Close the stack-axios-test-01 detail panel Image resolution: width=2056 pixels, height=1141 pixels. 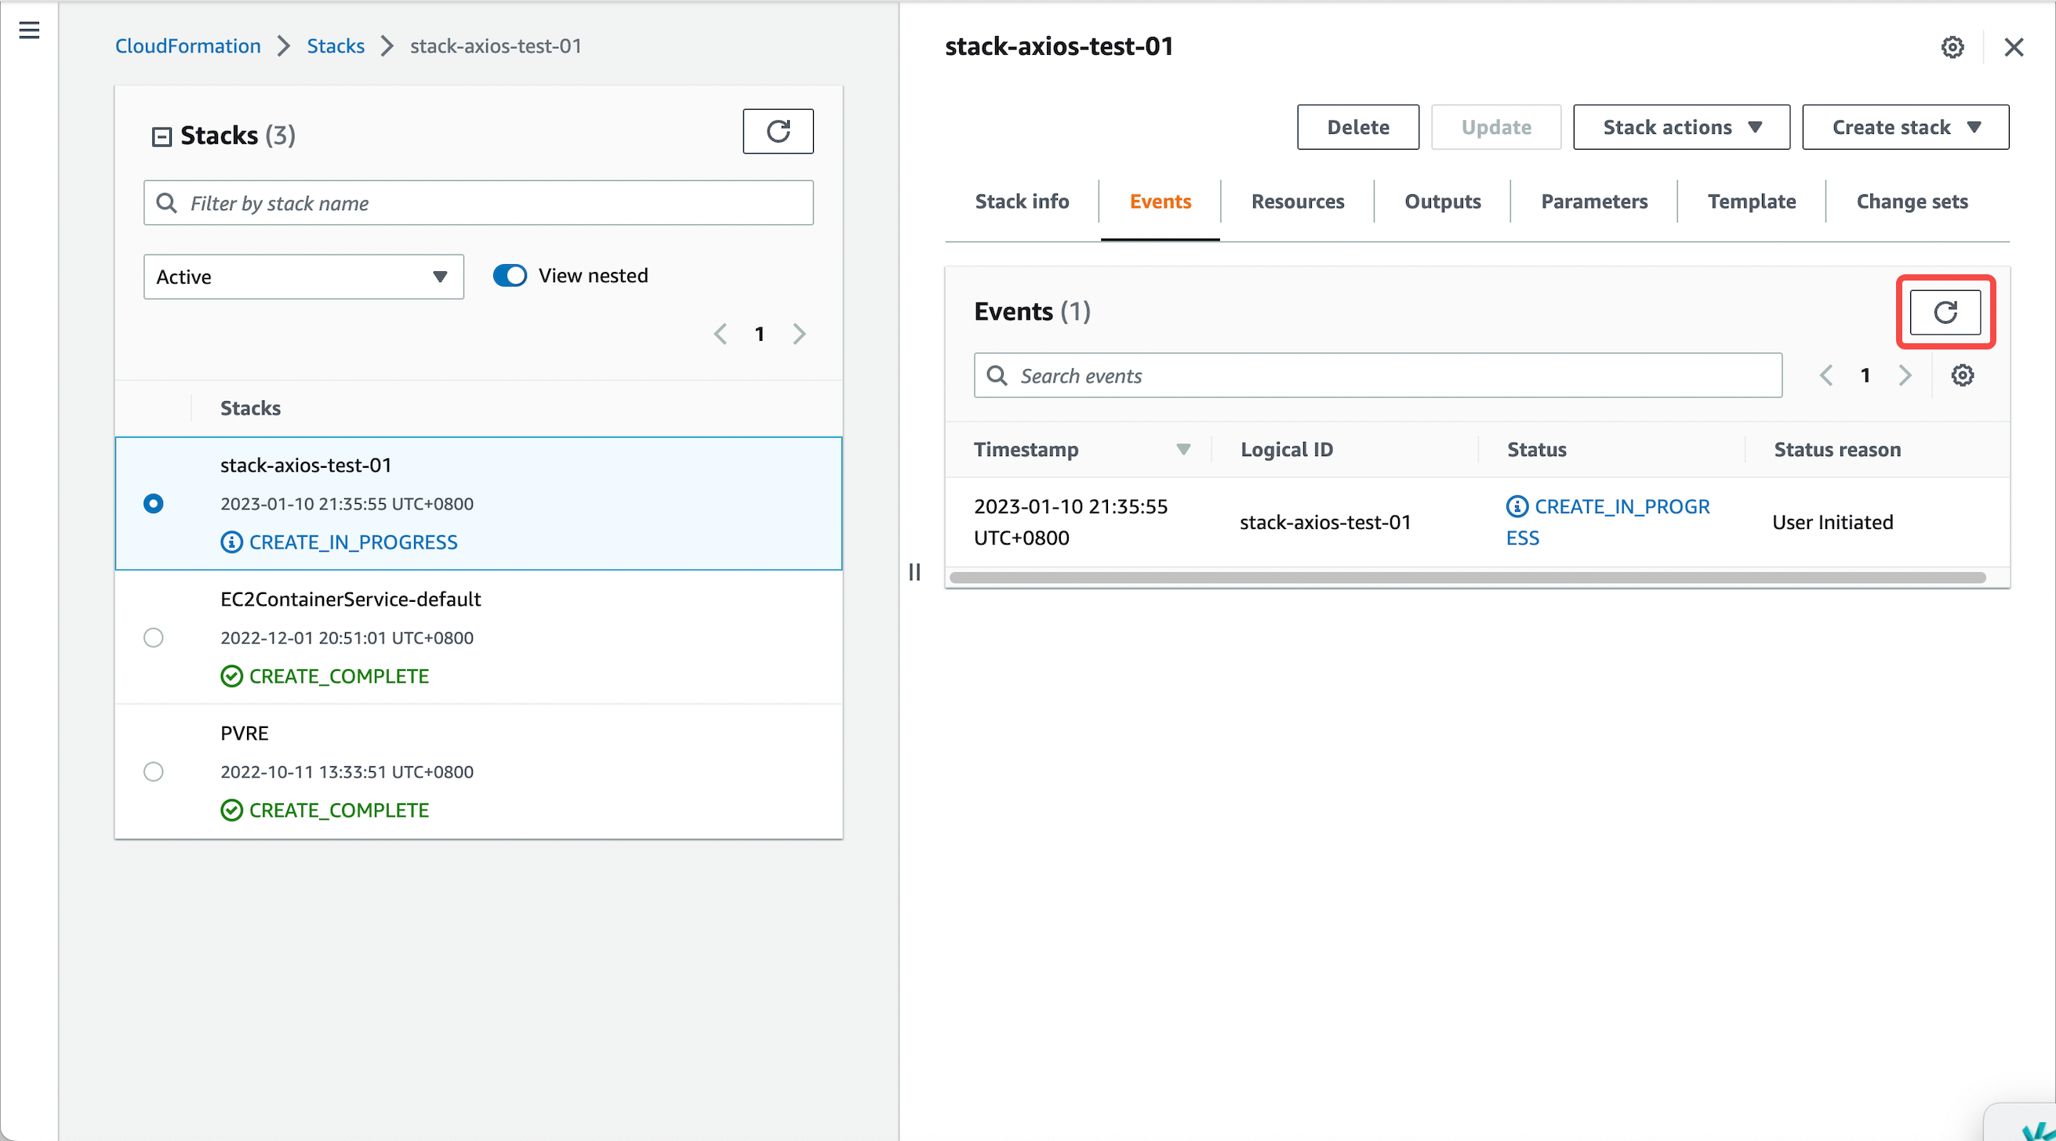(2014, 47)
